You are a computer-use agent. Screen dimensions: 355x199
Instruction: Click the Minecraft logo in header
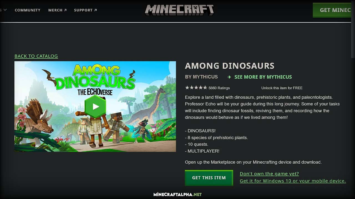(x=179, y=10)
